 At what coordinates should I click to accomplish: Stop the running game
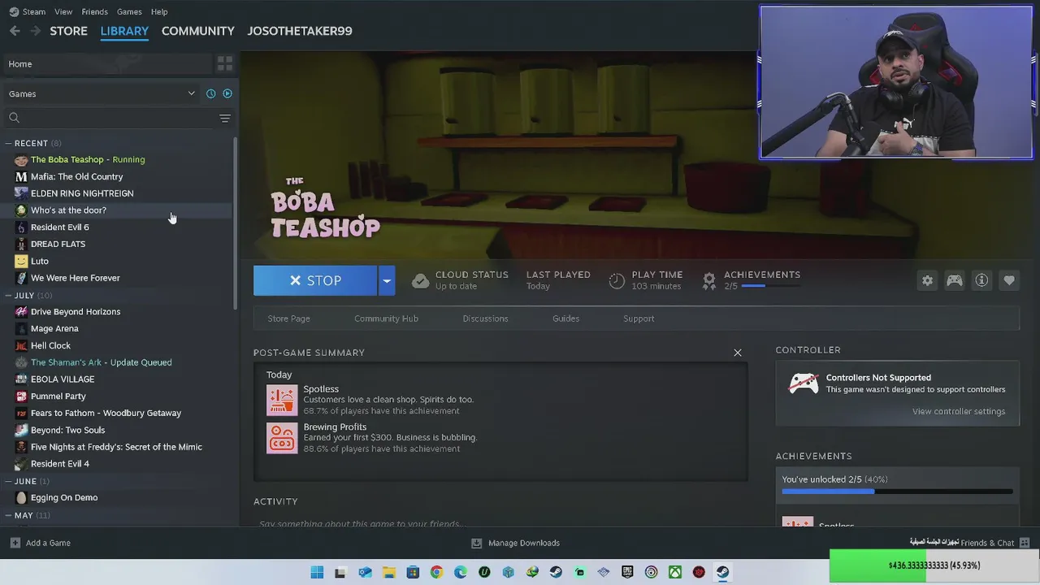click(x=315, y=280)
